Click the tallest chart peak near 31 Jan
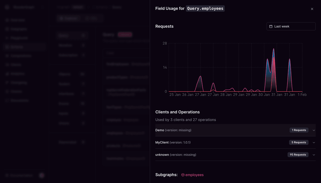This screenshot has height=183, width=321. tap(273, 49)
